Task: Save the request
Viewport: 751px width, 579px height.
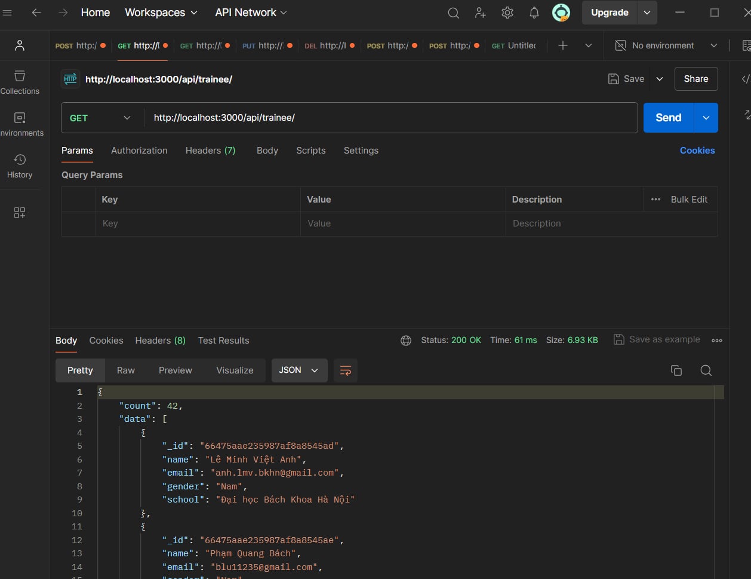Action: (626, 79)
